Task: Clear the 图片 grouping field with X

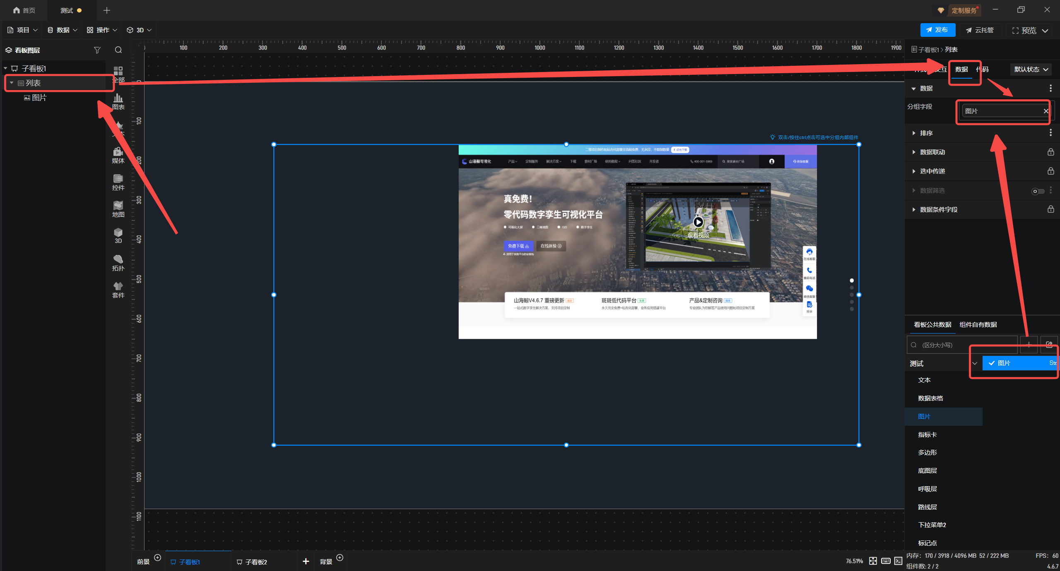Action: [1046, 111]
